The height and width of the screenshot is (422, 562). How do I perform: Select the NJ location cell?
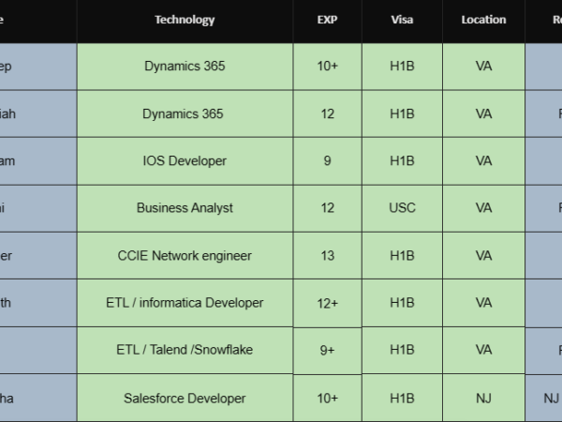pos(483,399)
